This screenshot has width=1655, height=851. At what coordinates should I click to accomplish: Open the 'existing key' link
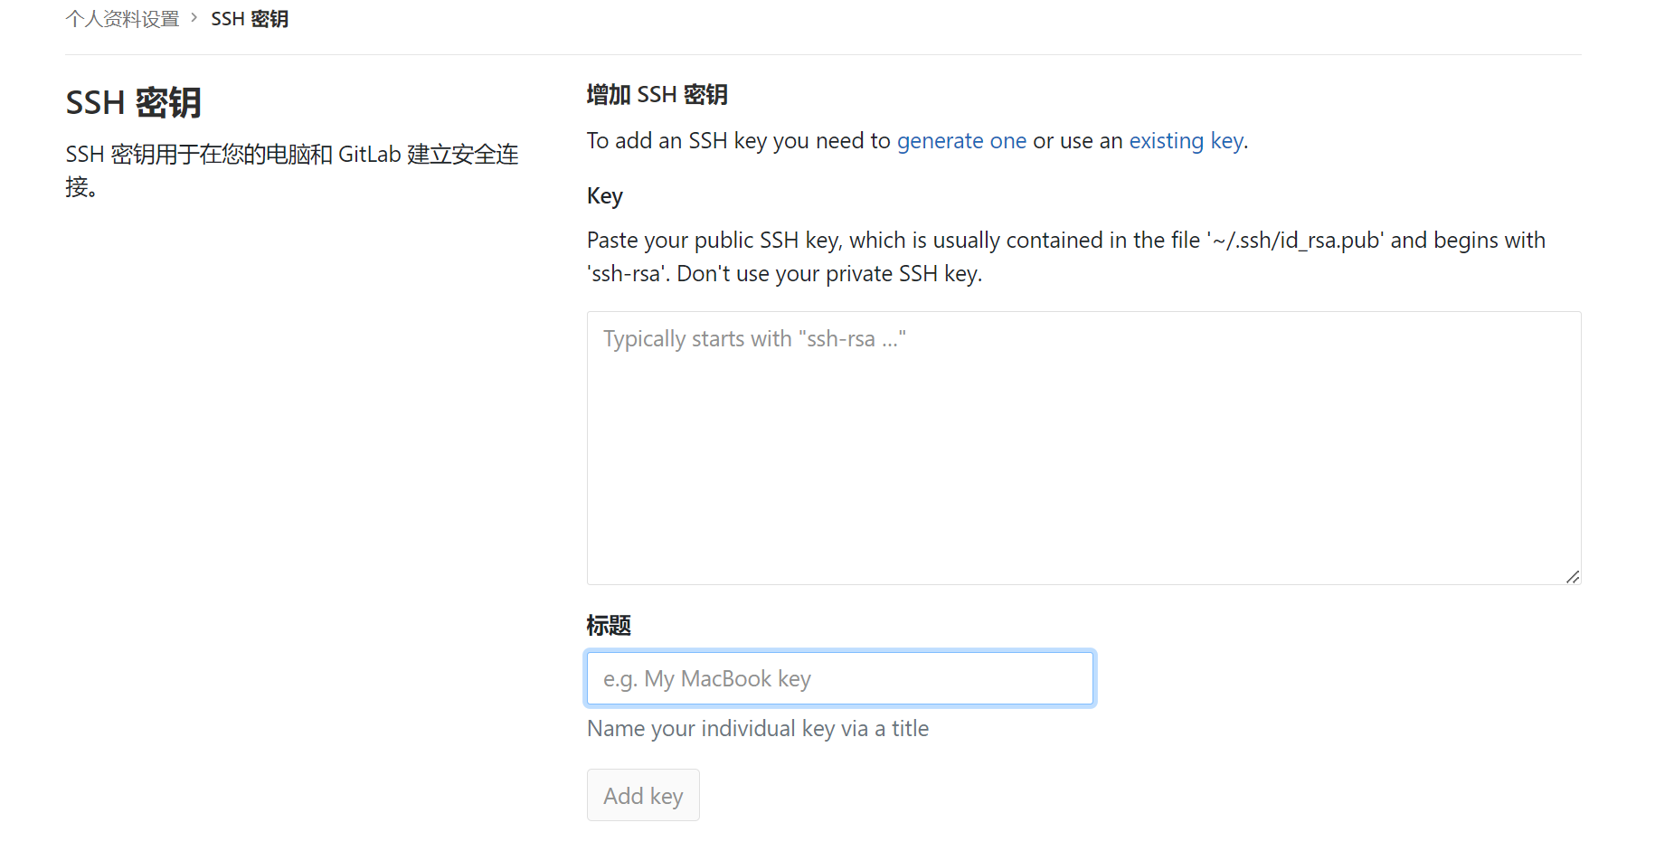[x=1187, y=141]
